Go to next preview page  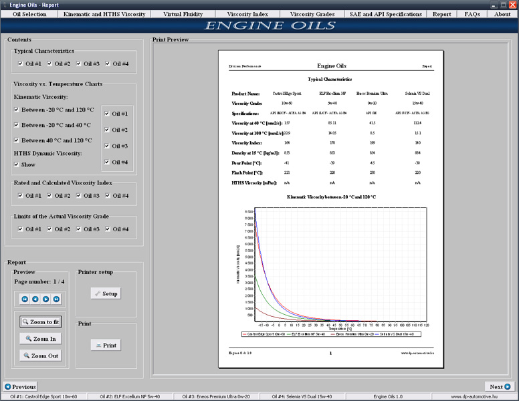pyautogui.click(x=46, y=299)
